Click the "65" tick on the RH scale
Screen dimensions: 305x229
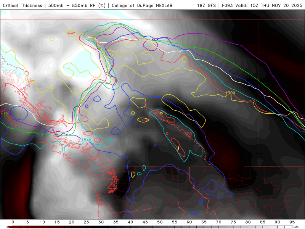click(x=204, y=222)
